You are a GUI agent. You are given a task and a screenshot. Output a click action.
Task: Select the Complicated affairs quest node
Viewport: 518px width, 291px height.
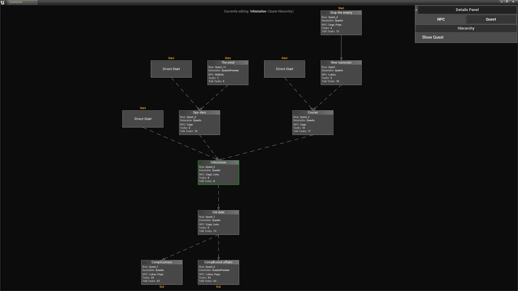[x=218, y=272]
